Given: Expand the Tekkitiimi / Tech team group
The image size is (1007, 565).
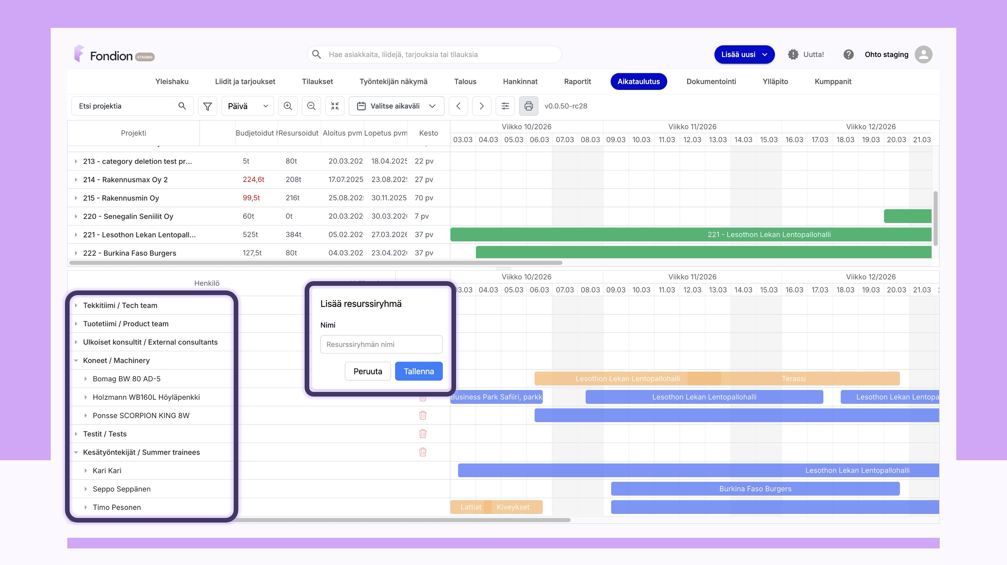Looking at the screenshot, I should pos(76,305).
